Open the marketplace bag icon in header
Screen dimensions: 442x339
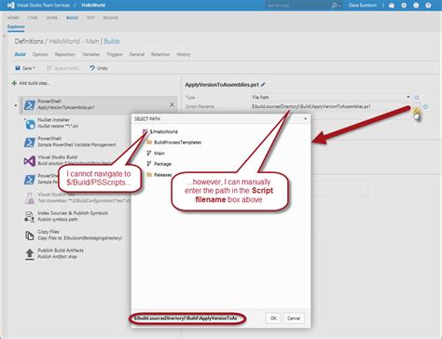[x=392, y=6]
